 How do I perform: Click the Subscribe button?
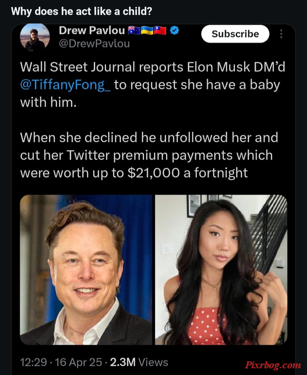click(x=235, y=34)
